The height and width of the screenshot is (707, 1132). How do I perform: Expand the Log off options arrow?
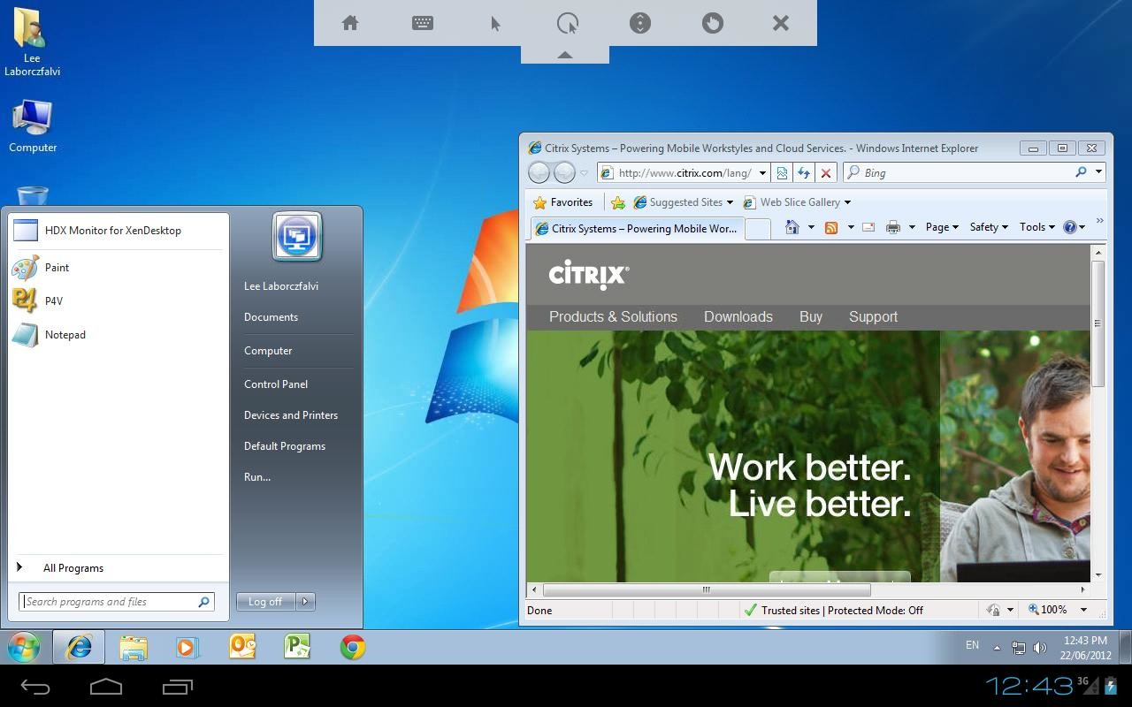point(305,602)
